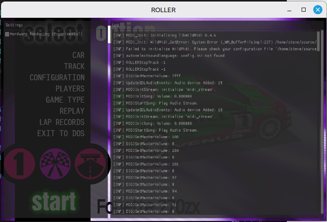This screenshot has height=222, width=327.
Task: View the LAP RECORDS menu option
Action: 62,122
